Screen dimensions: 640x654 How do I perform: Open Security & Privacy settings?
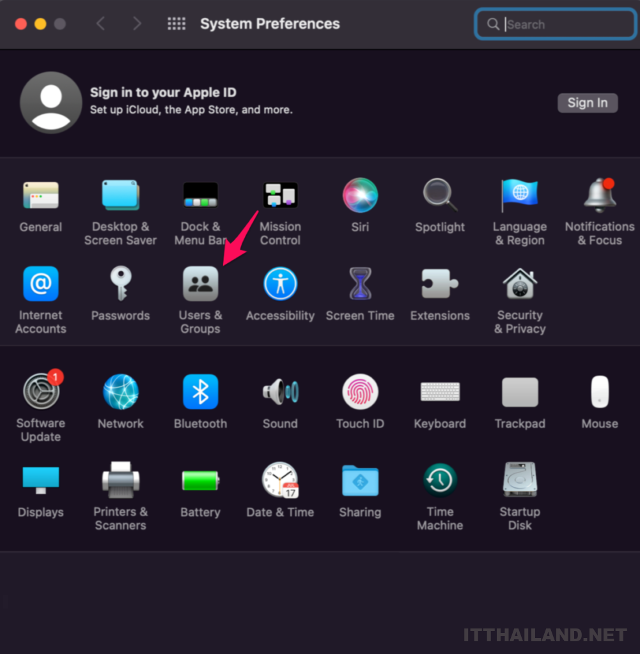[520, 284]
